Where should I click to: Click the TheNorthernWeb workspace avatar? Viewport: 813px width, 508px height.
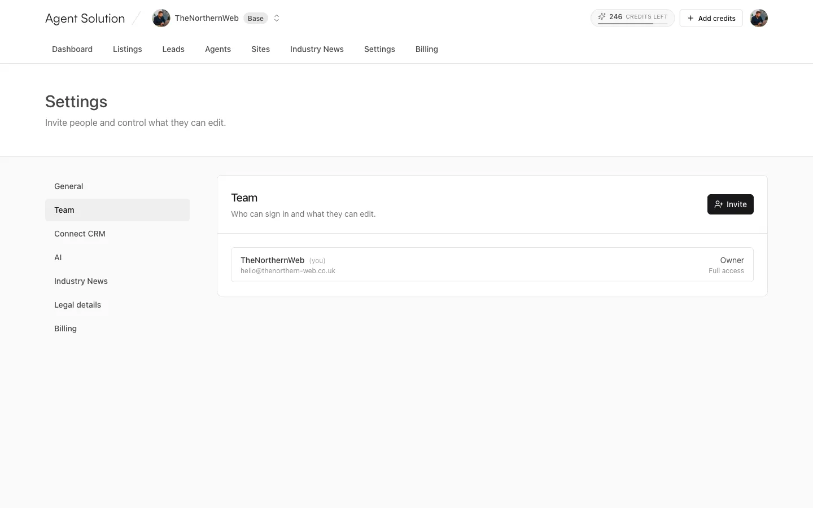pos(161,18)
